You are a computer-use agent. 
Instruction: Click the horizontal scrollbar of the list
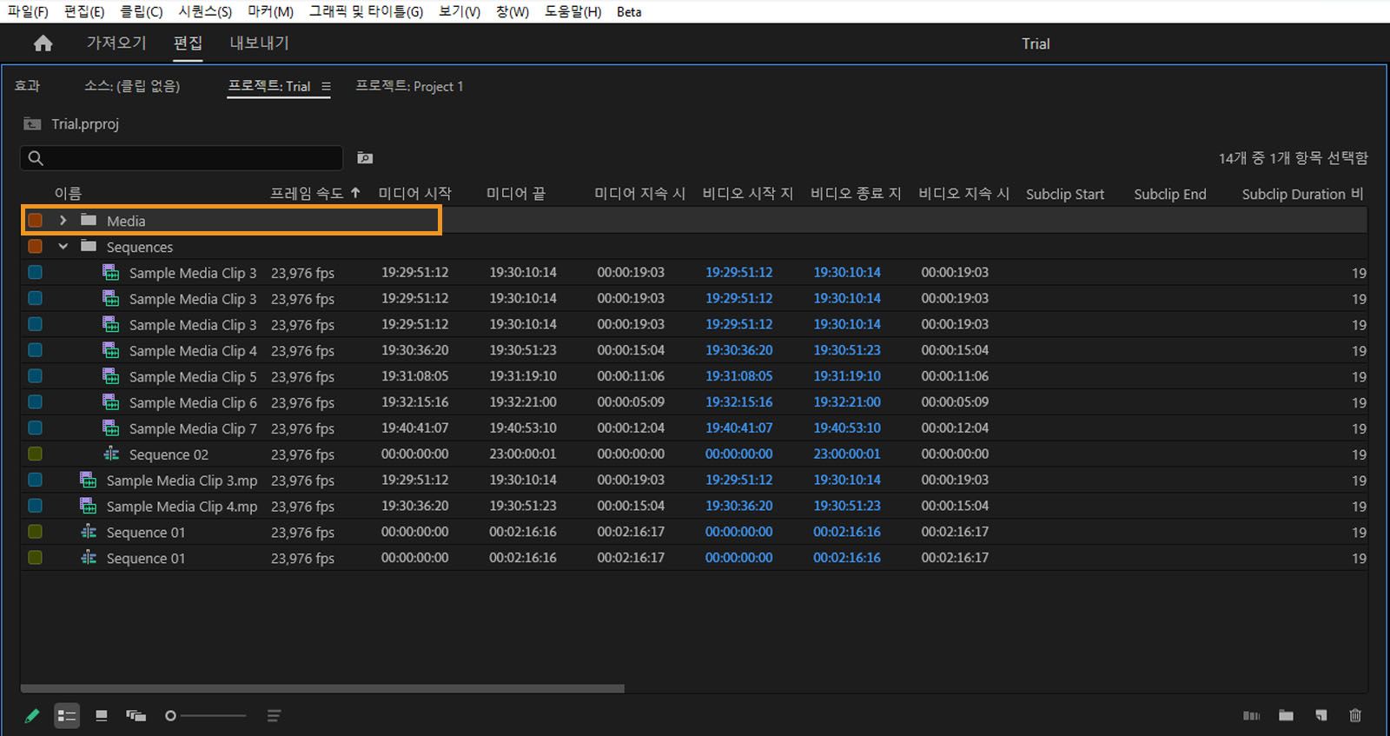[322, 688]
